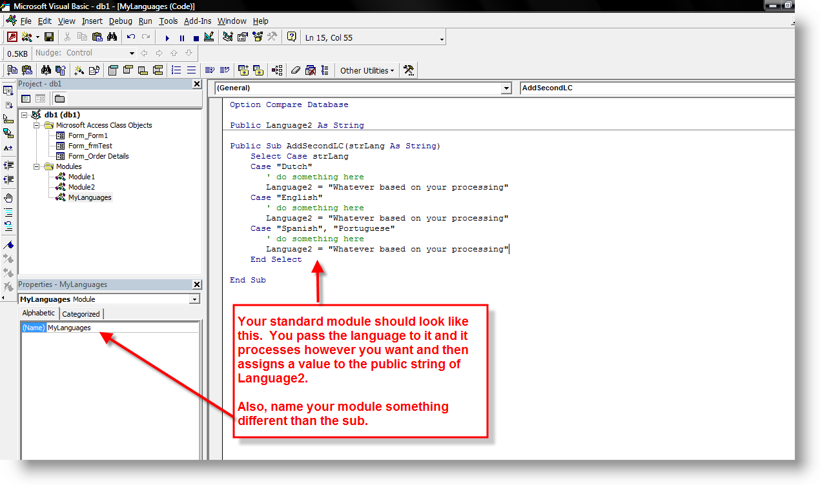The image size is (820, 485).
Task: Click the Toggle Bookmark flag icon
Action: pos(8,245)
